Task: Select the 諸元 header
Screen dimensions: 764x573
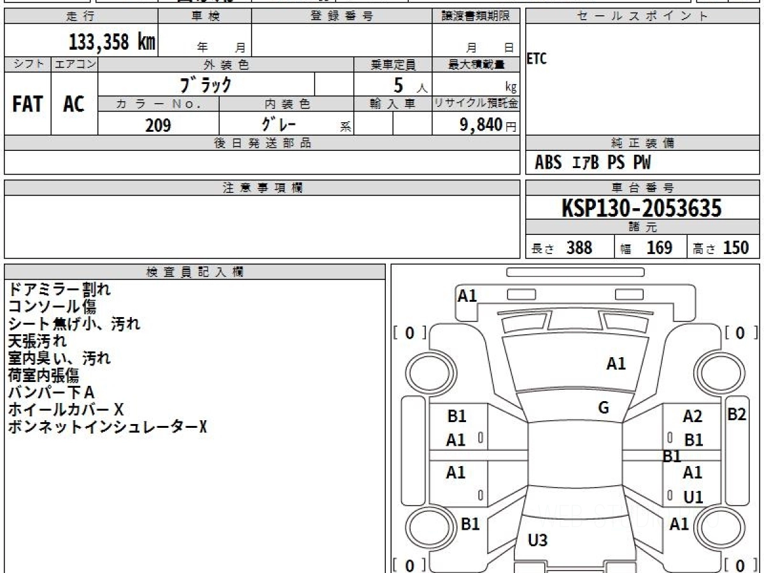Action: point(642,227)
